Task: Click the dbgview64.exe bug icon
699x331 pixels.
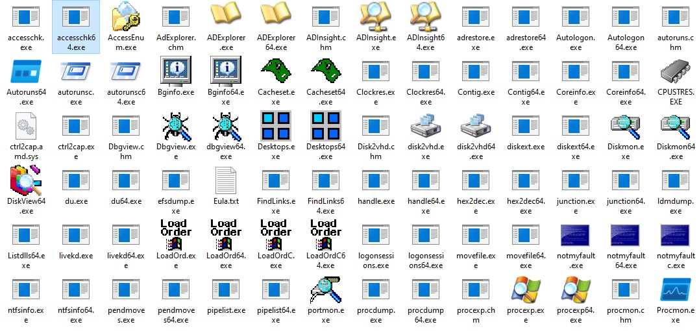Action: 226,127
